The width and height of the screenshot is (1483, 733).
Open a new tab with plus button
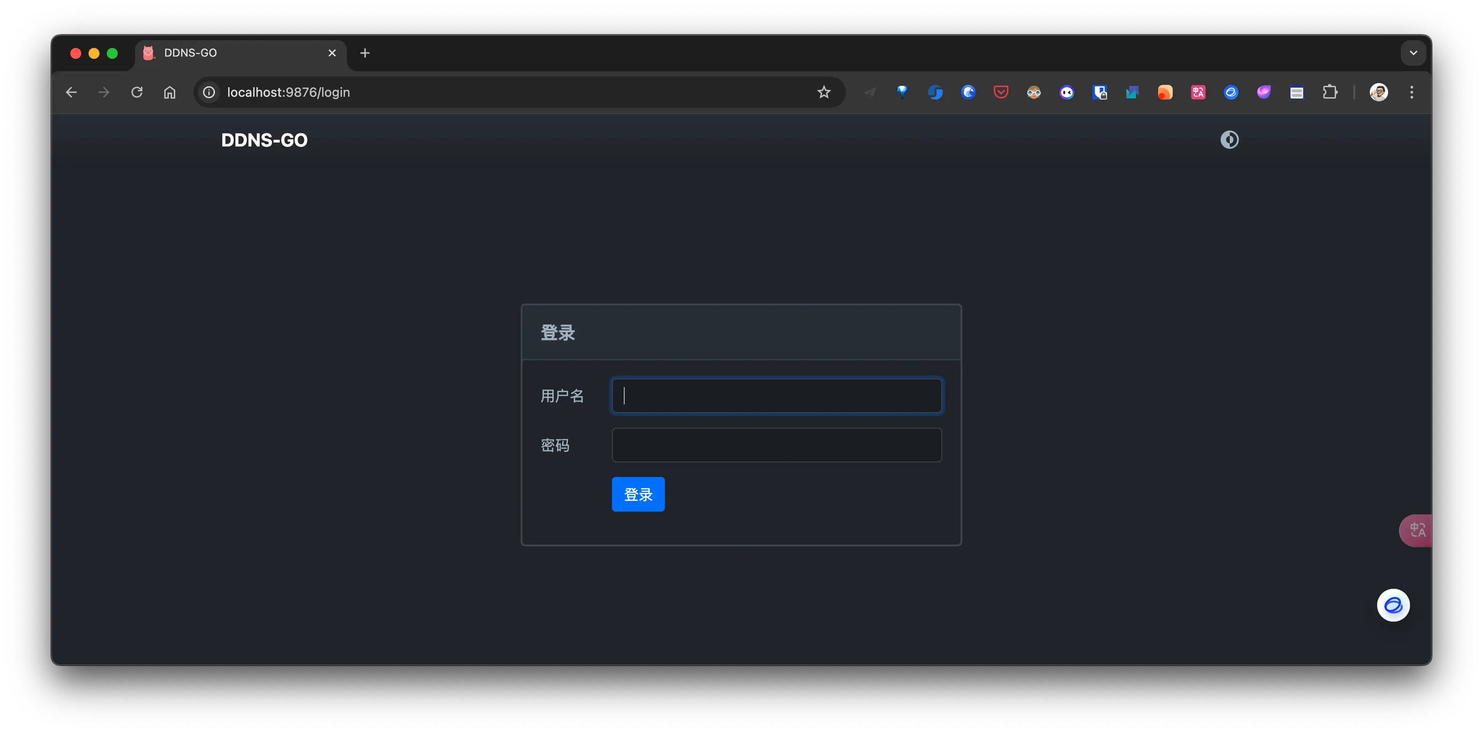[365, 53]
